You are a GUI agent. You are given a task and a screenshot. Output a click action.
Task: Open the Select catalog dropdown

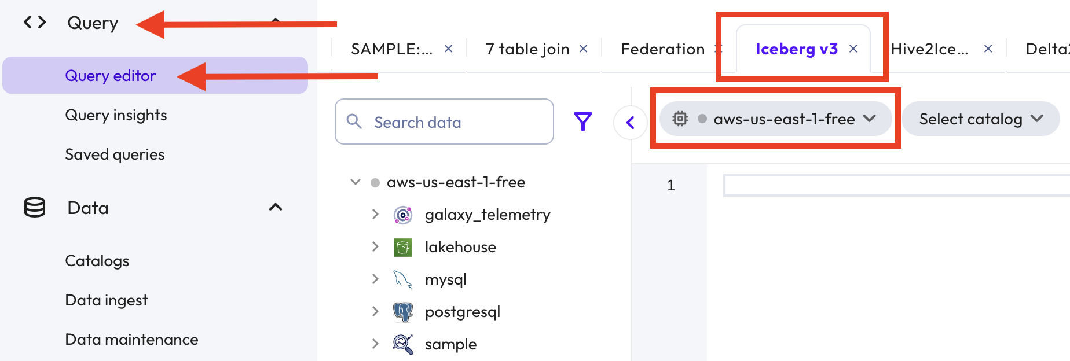[980, 119]
